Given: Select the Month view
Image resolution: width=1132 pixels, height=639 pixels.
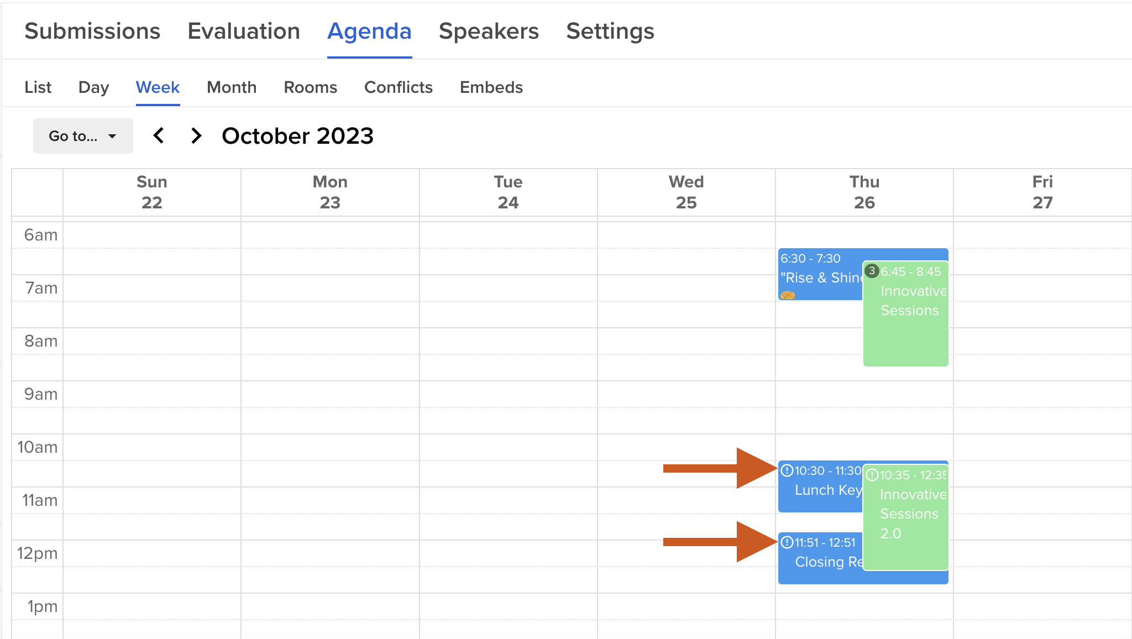Looking at the screenshot, I should click(232, 87).
